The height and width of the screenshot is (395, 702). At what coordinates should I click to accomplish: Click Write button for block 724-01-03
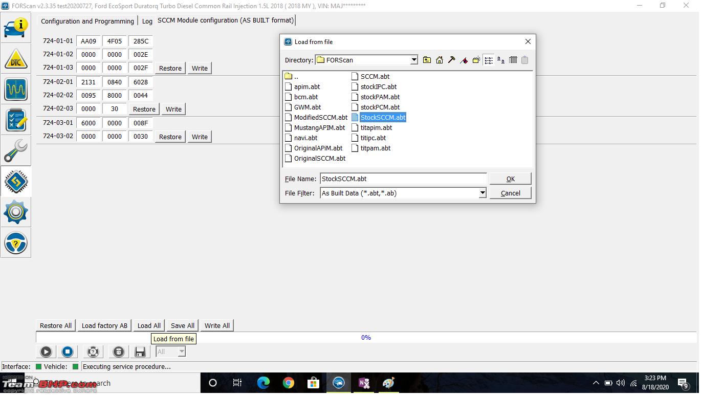pos(200,69)
